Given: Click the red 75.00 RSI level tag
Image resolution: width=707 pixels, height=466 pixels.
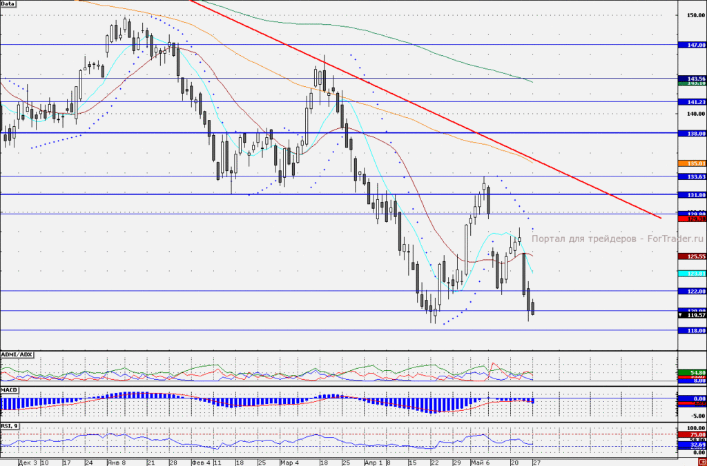Looking at the screenshot, I should [x=692, y=435].
